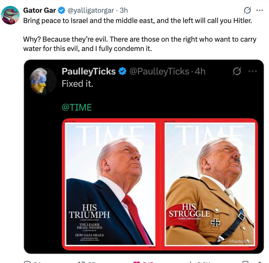The image size is (269, 263).
Task: Click the reply bubble icon under the post
Action: click(x=27, y=262)
